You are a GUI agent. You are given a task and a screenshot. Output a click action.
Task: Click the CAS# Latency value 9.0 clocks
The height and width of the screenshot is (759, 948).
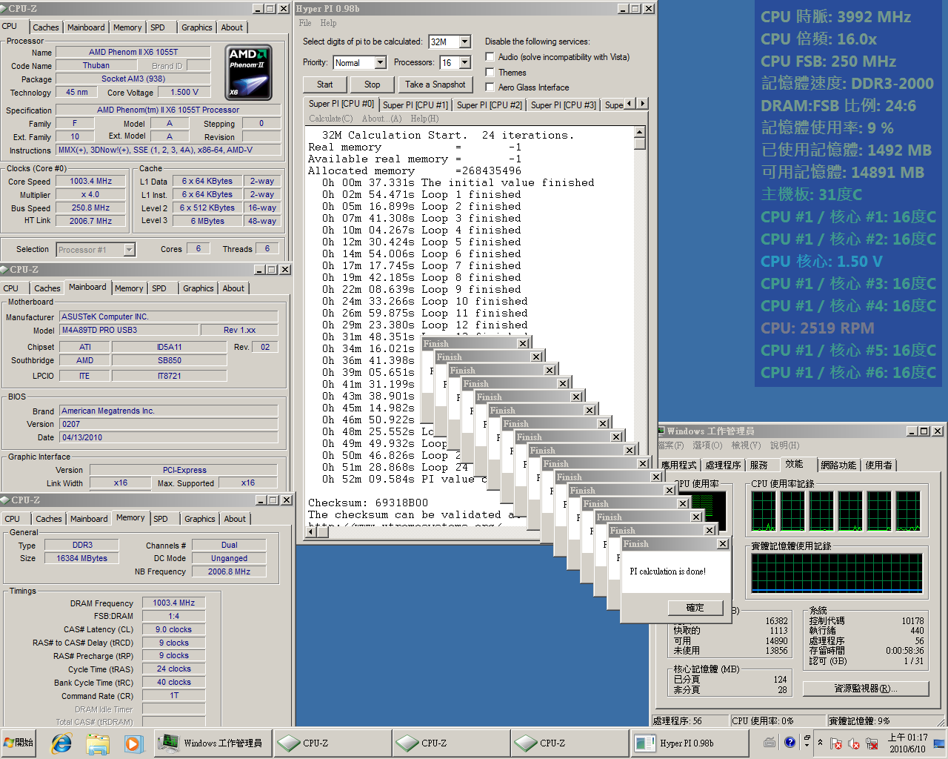pyautogui.click(x=173, y=630)
